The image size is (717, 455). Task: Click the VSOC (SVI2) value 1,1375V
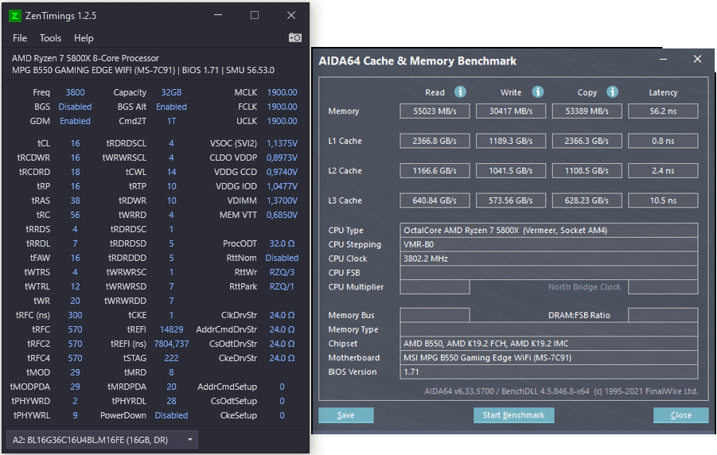(283, 143)
